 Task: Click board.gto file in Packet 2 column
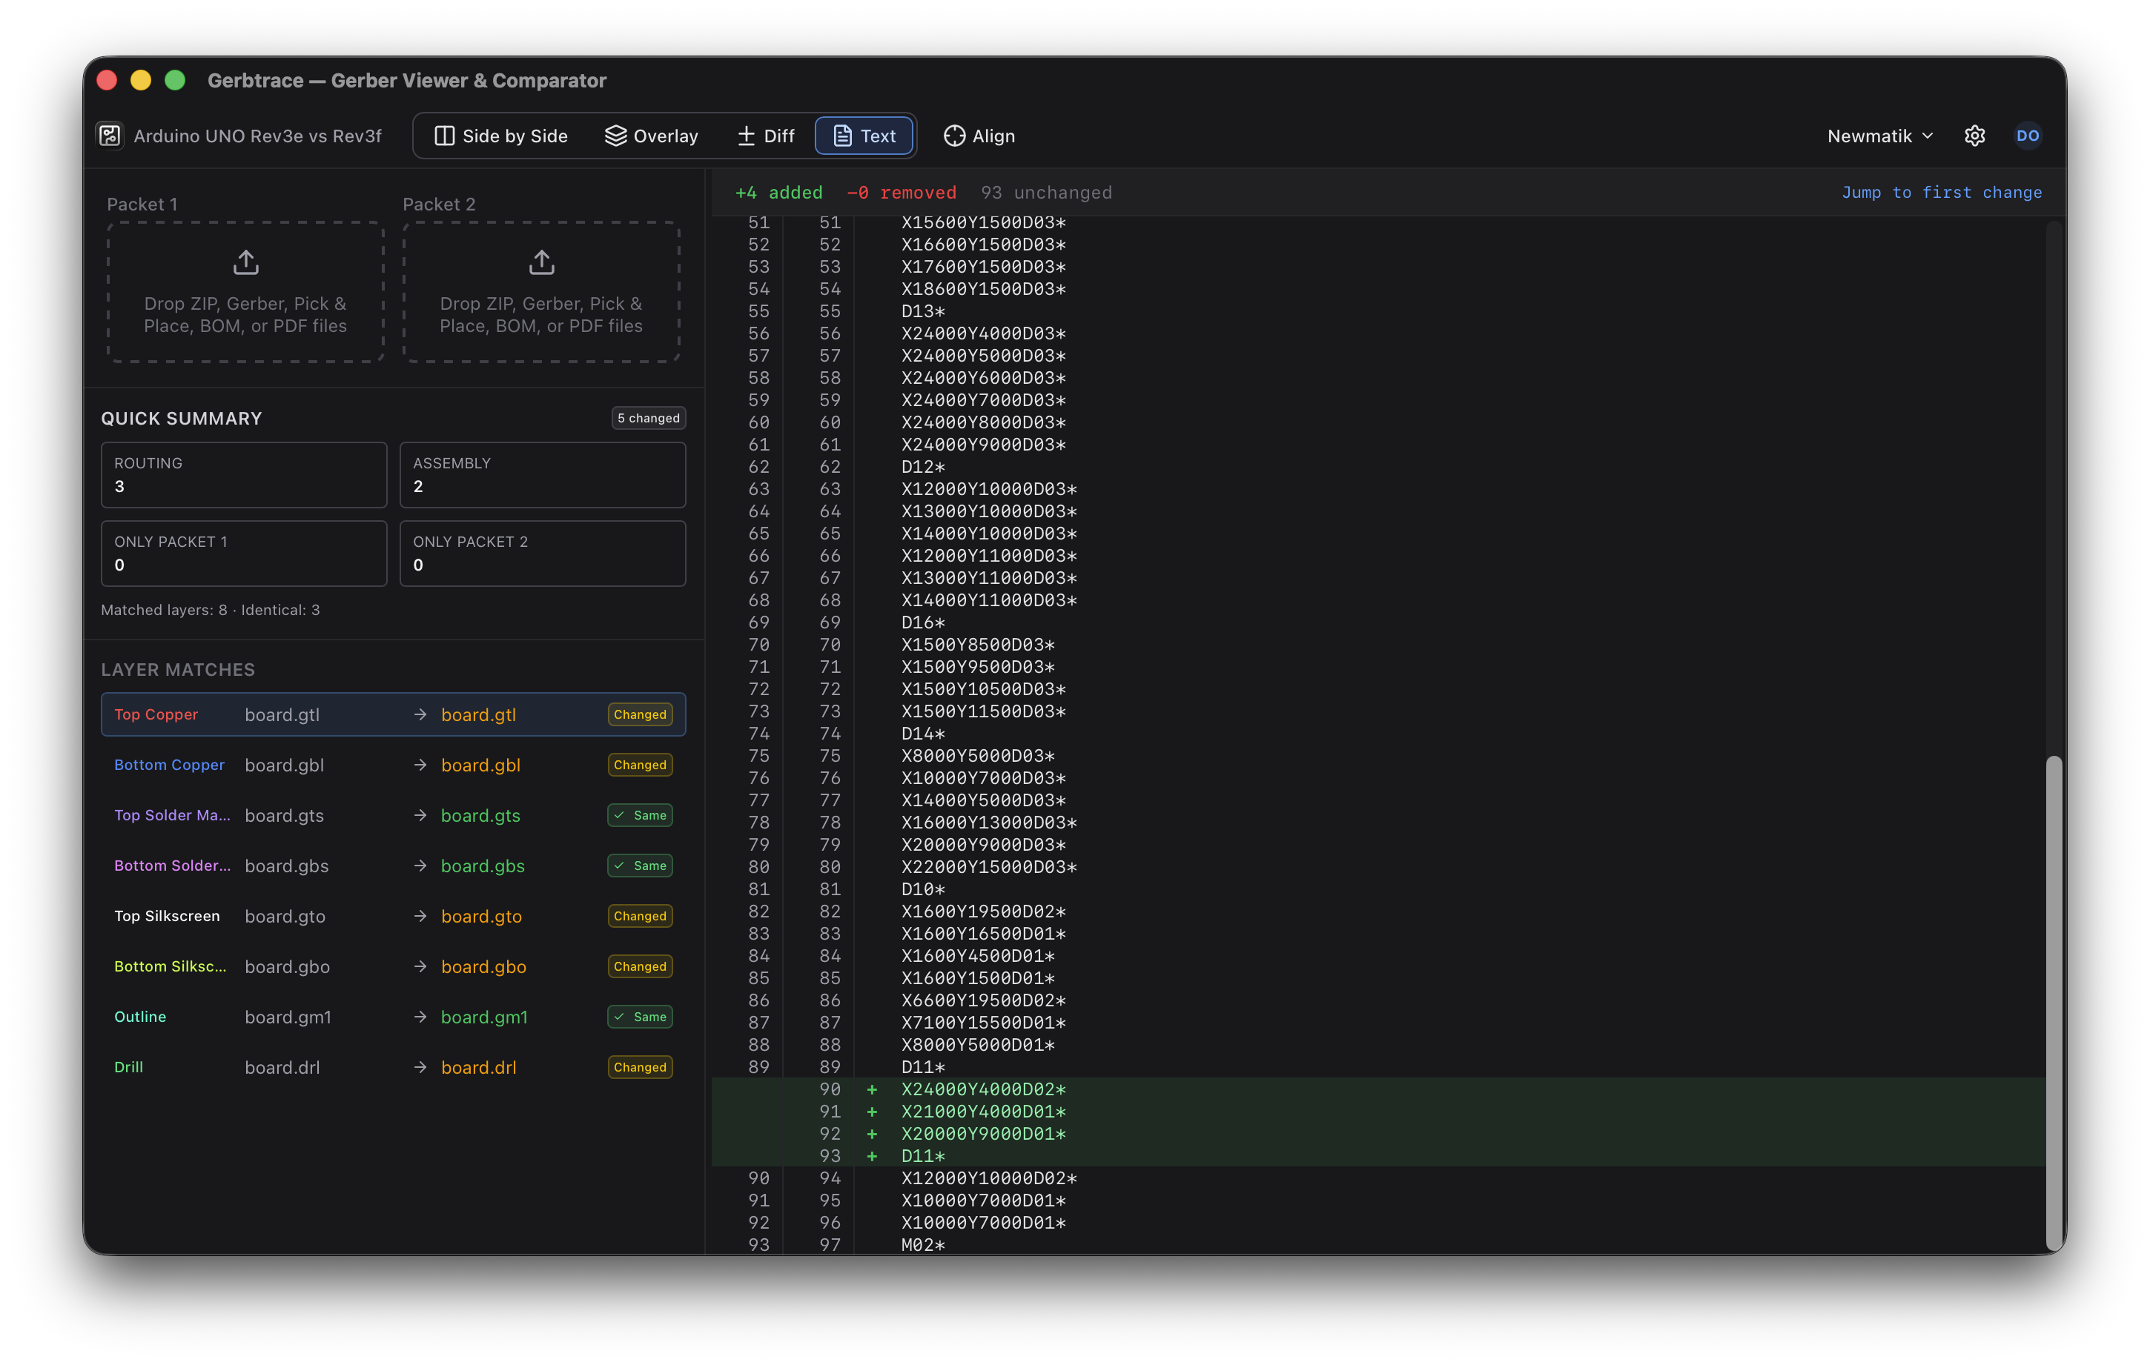point(481,916)
